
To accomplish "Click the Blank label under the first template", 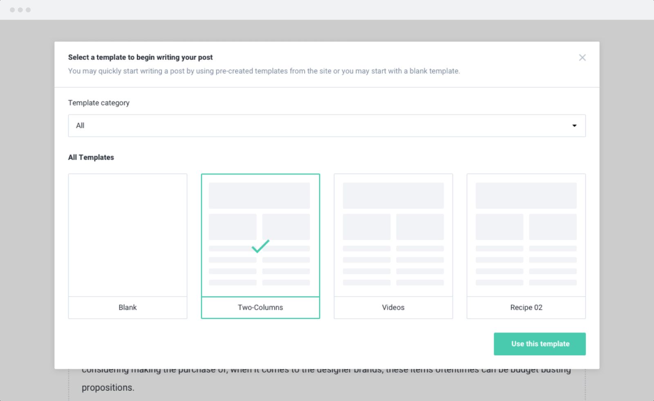I will tap(128, 307).
